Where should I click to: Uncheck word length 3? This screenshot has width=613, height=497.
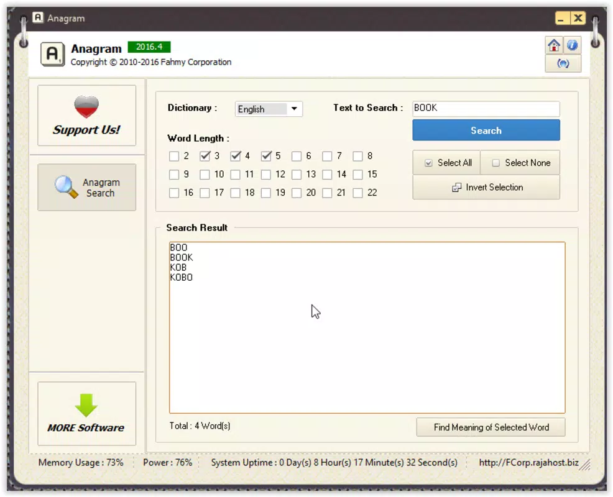click(x=205, y=157)
